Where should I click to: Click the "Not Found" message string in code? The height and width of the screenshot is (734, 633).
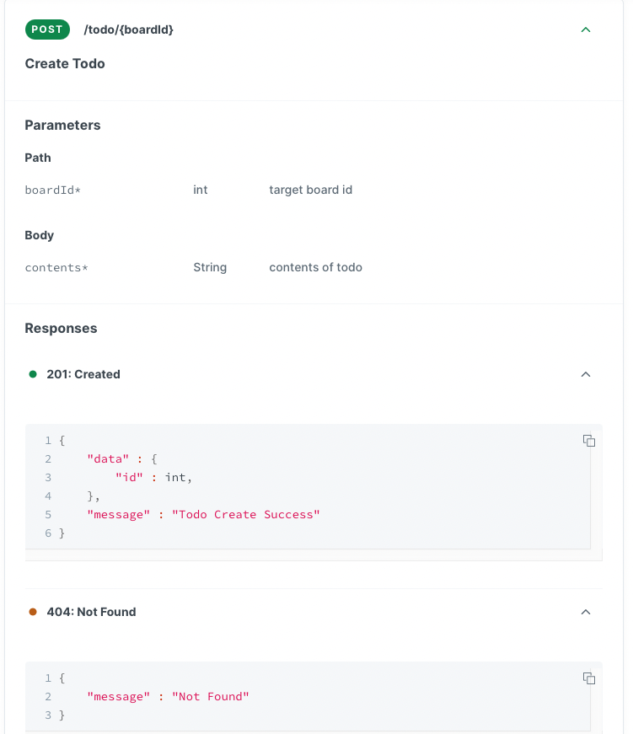[x=211, y=696]
